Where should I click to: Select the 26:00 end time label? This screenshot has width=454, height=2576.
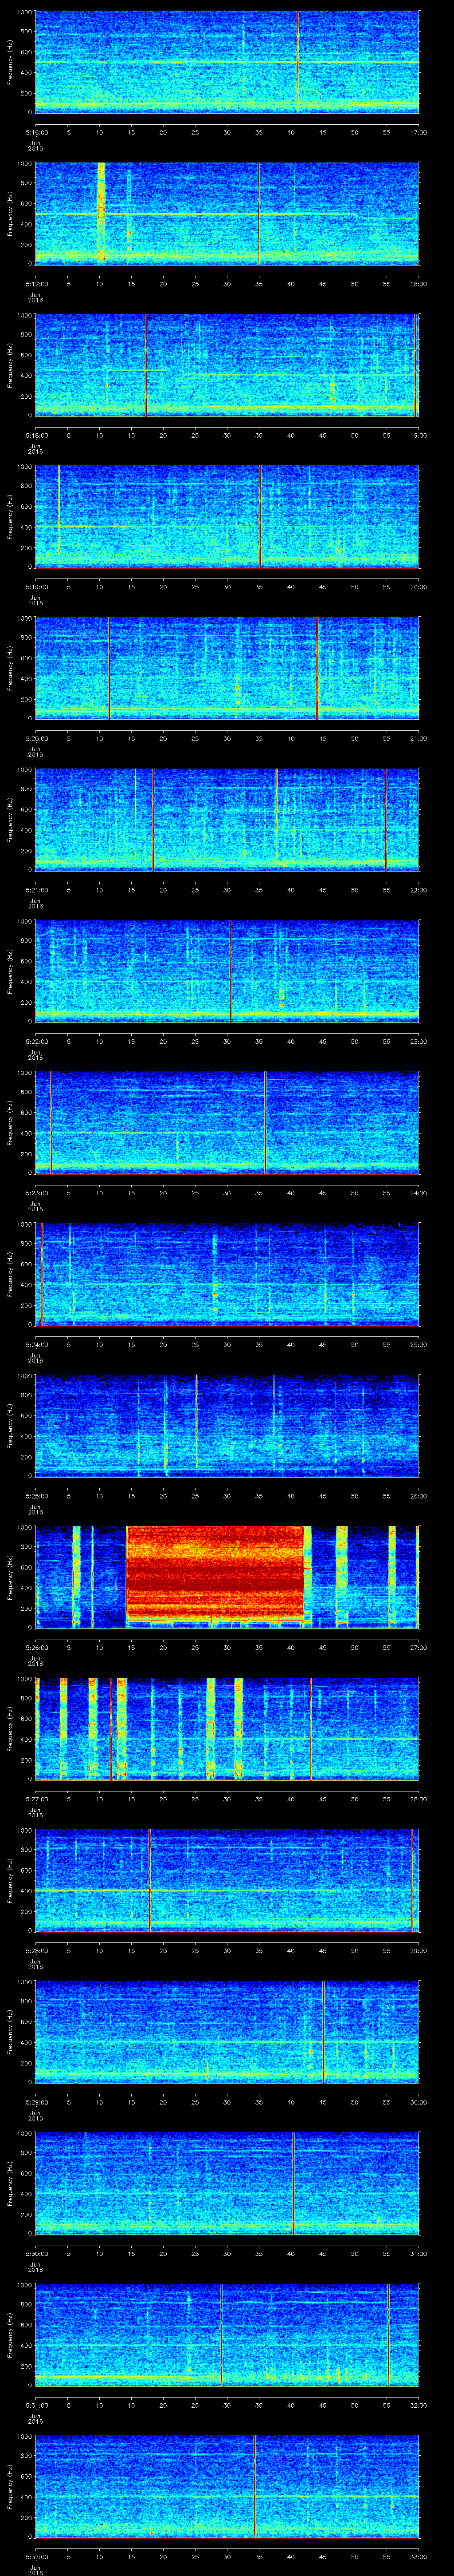pos(418,1496)
